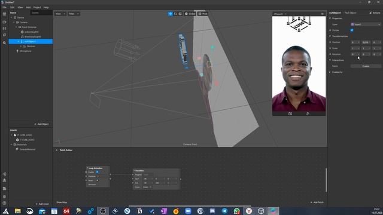
Task: Click the search magnifier icon in left sidebar
Action: [4, 43]
